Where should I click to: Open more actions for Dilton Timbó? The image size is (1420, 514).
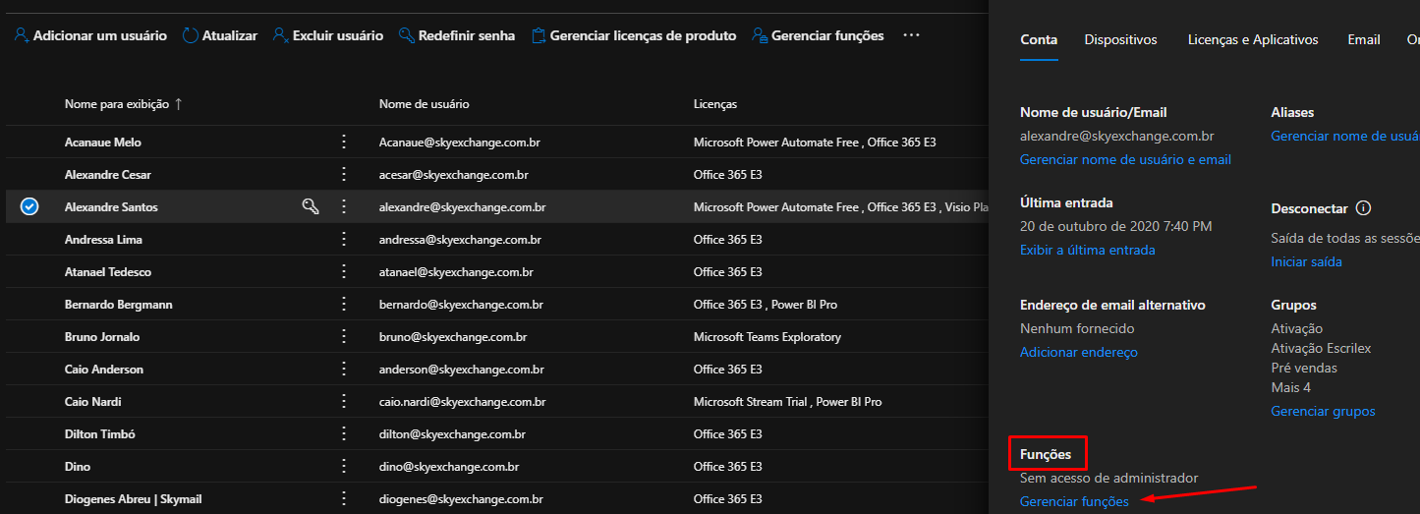click(344, 433)
